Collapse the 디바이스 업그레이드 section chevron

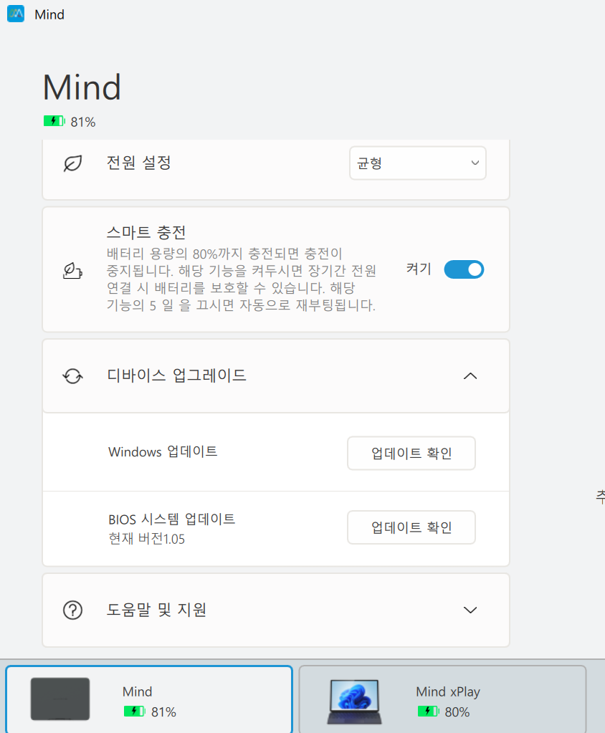[x=470, y=376]
